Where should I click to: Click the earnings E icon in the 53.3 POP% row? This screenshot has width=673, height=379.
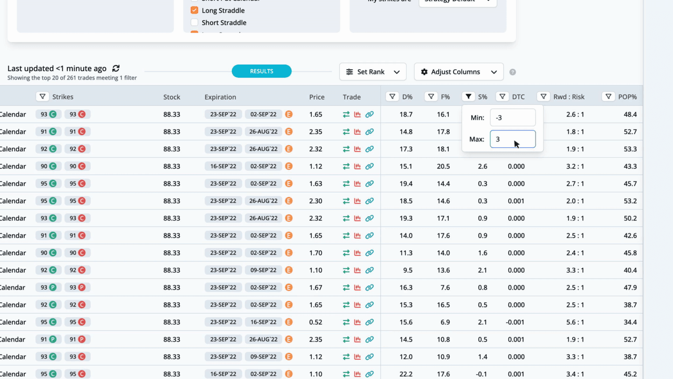coord(289,149)
